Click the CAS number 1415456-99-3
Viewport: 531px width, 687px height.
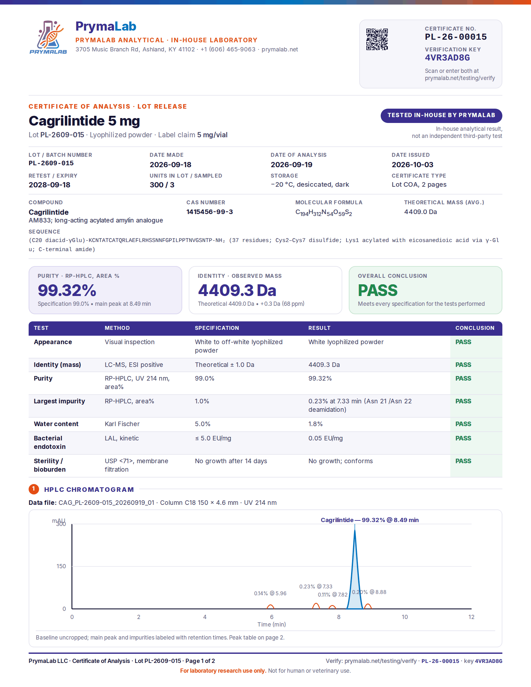pos(210,212)
